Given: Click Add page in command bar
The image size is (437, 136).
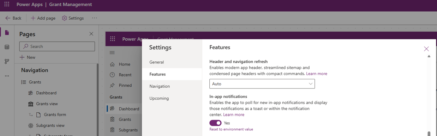Looking at the screenshot, I should coord(43,18).
